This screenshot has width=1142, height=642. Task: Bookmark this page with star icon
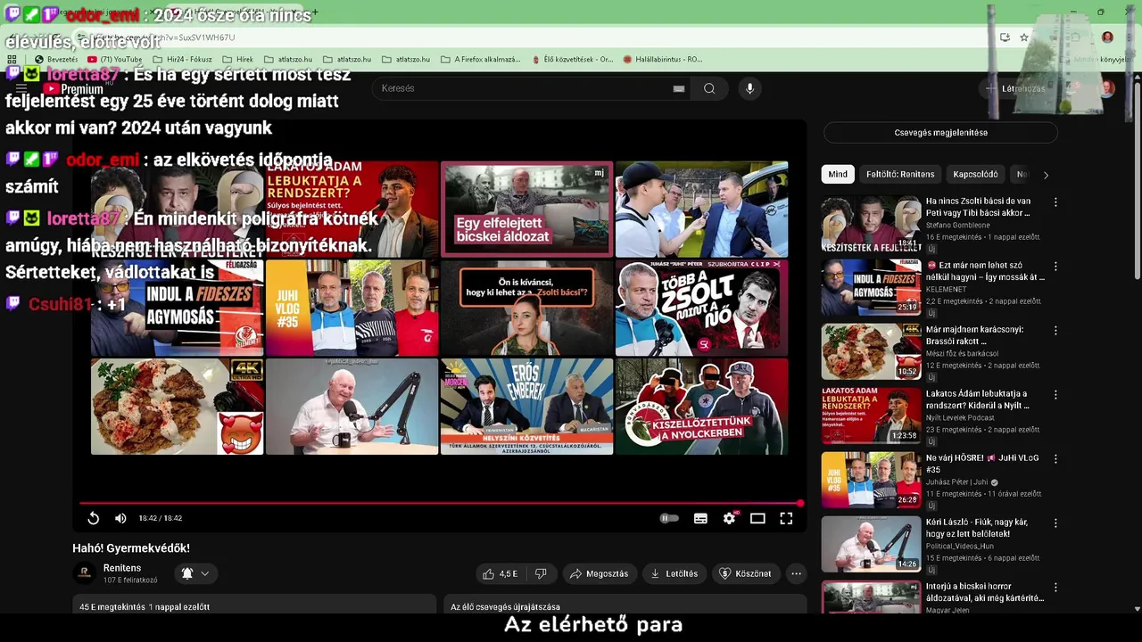1024,37
